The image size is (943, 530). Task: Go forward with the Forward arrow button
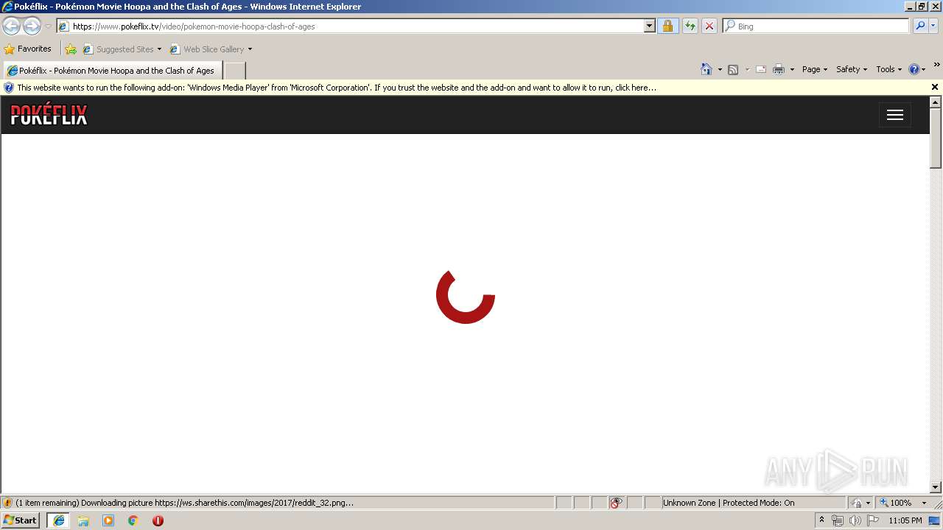click(x=32, y=26)
